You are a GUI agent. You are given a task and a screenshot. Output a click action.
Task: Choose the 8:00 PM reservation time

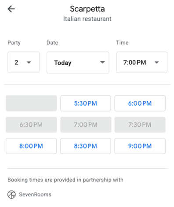31,146
